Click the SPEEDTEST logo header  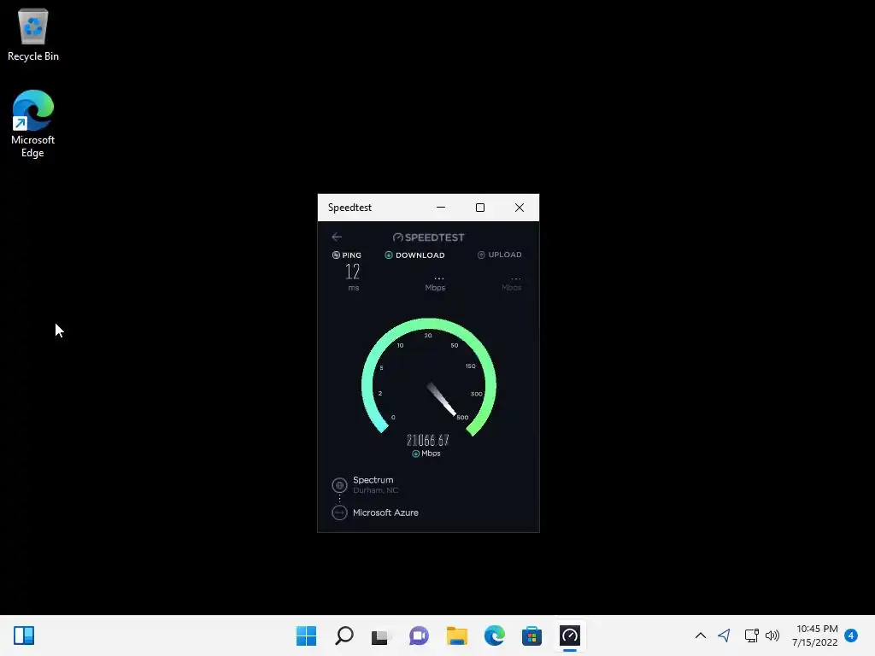429,237
